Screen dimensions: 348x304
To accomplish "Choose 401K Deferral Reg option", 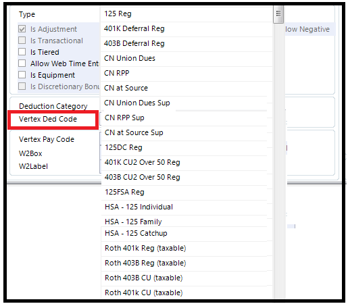I will [187, 29].
